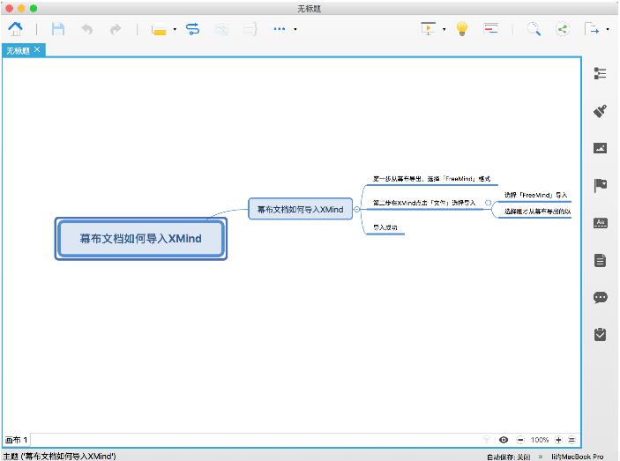Open the Presentation mode dropdown arrow
Viewport: 620px width, 461px height.
pos(444,29)
